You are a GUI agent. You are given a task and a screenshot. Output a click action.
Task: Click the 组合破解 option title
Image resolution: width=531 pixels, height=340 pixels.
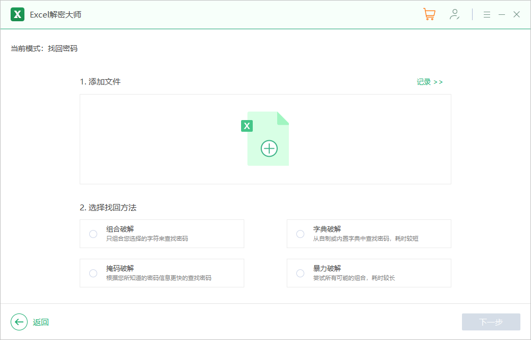click(120, 229)
